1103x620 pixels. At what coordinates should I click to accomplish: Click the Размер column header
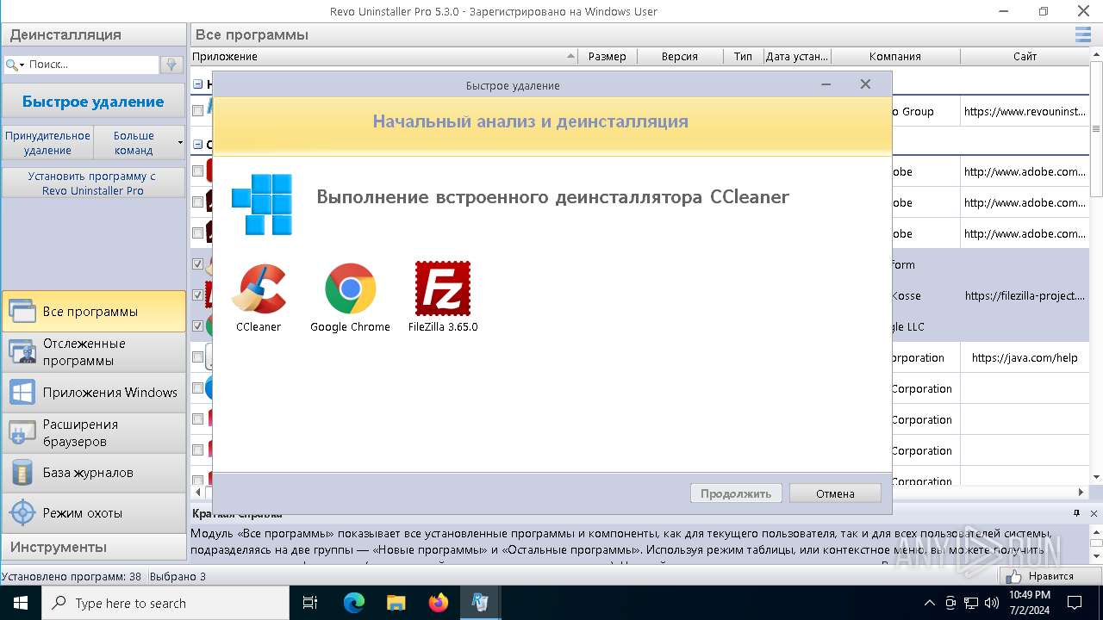pos(608,56)
